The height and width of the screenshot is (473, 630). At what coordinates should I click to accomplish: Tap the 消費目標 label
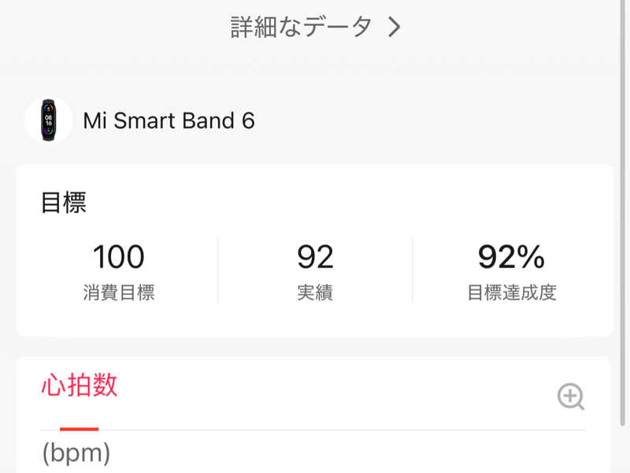click(x=119, y=292)
